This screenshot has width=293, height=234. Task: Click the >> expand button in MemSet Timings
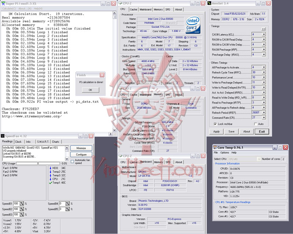[263, 29]
